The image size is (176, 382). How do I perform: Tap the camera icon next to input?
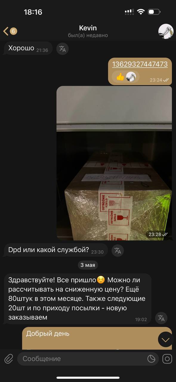(167, 359)
